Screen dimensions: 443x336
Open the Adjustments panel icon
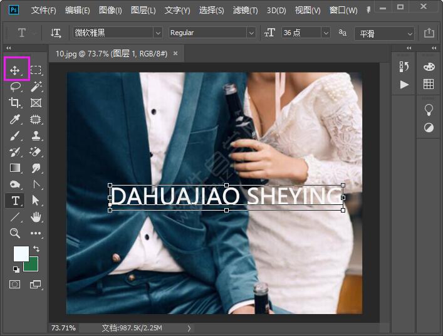pyautogui.click(x=429, y=128)
